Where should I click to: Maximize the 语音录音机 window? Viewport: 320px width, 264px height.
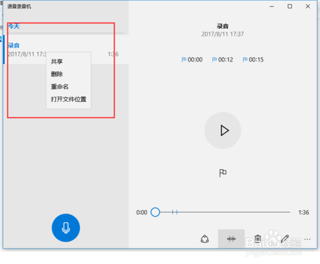[x=290, y=6]
